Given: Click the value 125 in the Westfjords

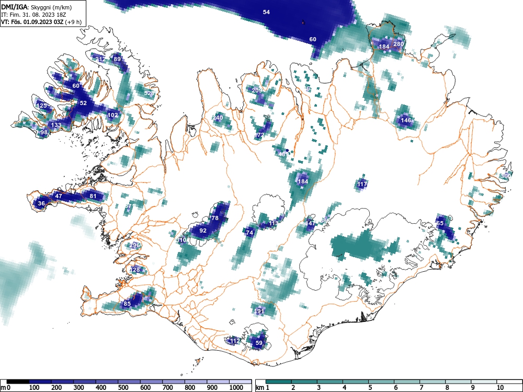Looking at the screenshot, I should 42,106.
